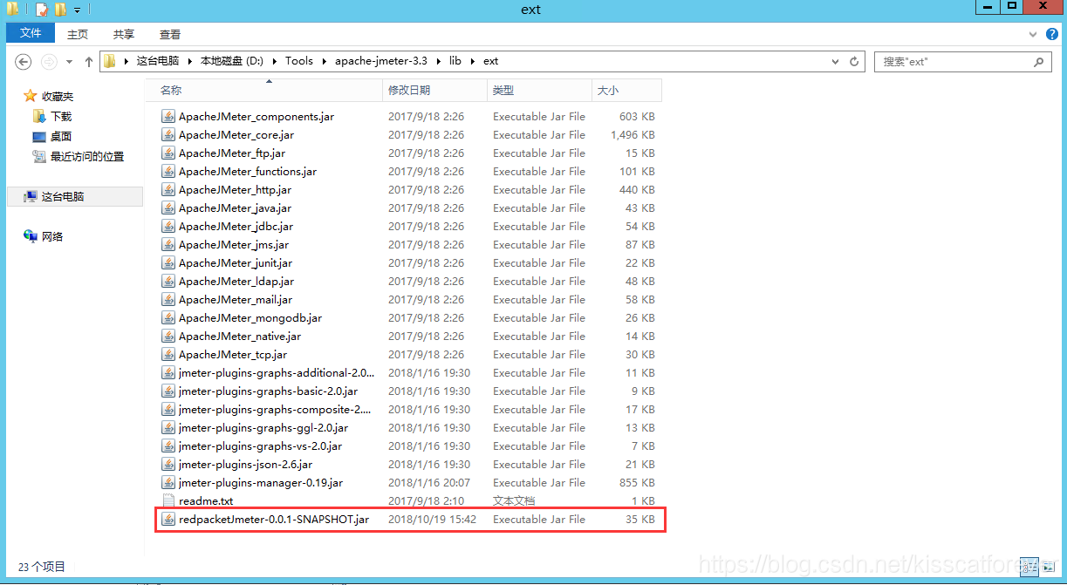Screen dimensions: 1067x585
Task: Select file jmeter-plugins-graphs-composite-2.... name
Action: click(275, 409)
